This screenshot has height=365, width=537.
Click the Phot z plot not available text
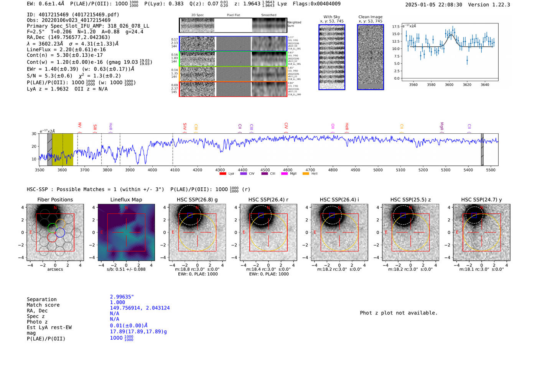[399, 313]
